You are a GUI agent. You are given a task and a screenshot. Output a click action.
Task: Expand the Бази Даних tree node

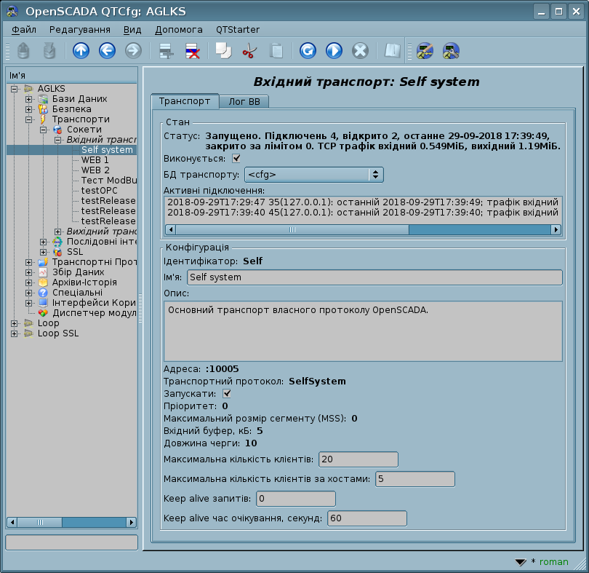pos(28,99)
